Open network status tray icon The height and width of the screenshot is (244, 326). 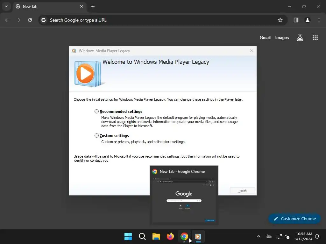tap(279, 236)
